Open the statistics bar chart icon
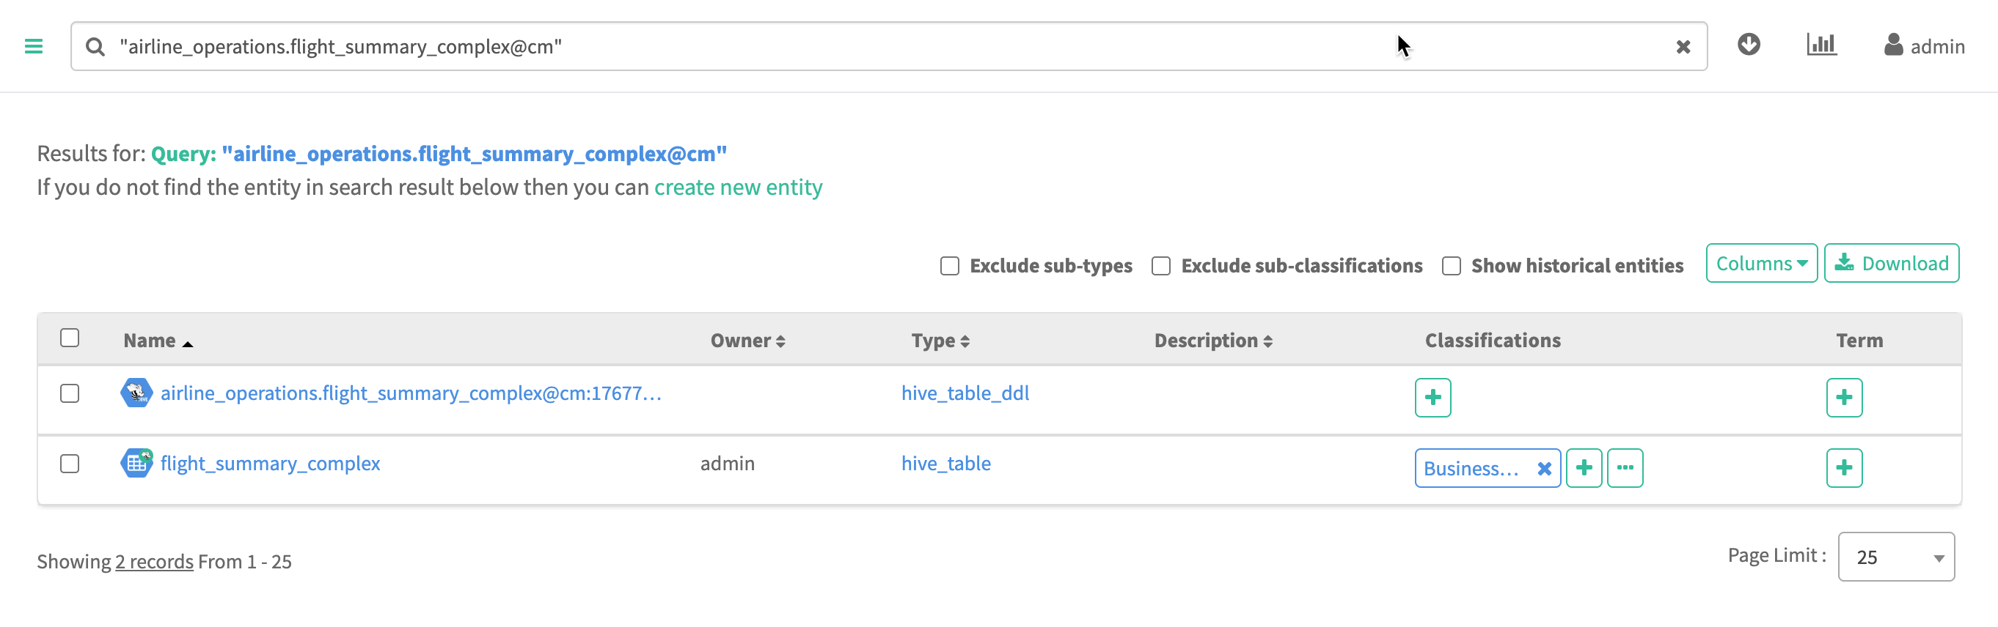 (1820, 45)
